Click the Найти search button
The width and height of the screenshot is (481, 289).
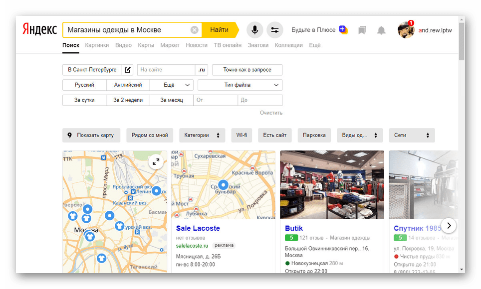220,30
